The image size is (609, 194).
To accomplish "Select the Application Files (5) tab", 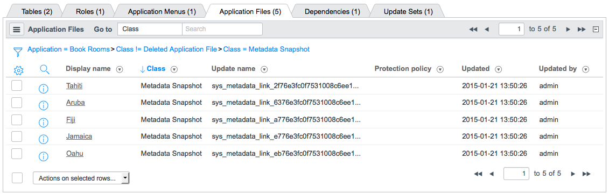I will pos(250,12).
